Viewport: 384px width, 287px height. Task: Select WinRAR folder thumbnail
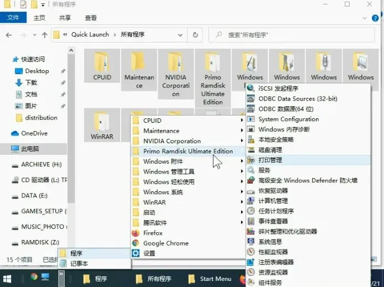click(x=102, y=125)
